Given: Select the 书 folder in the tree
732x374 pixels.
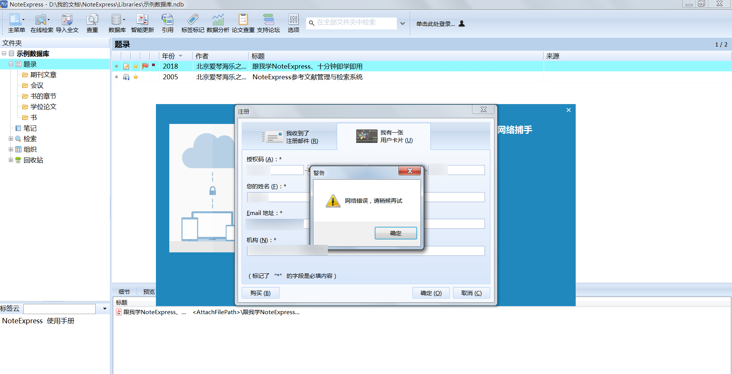Looking at the screenshot, I should (34, 117).
